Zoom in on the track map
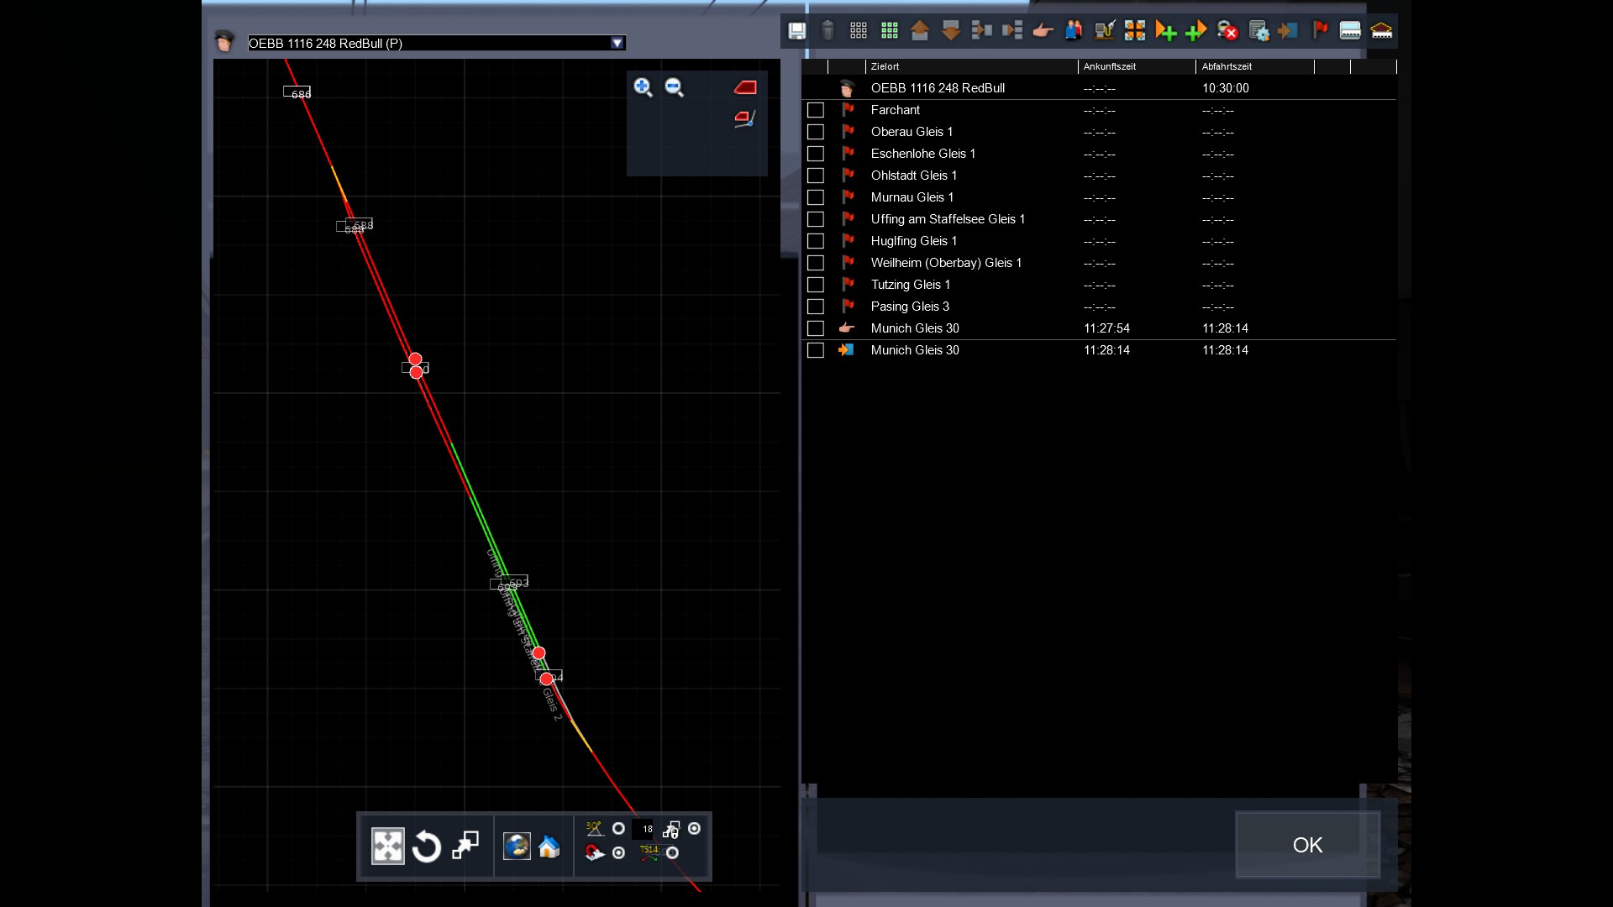1613x907 pixels. [643, 87]
